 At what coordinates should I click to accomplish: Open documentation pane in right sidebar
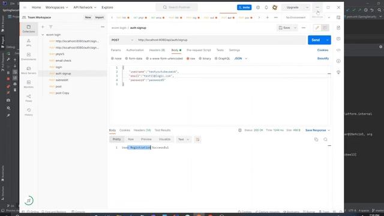pyautogui.click(x=338, y=28)
